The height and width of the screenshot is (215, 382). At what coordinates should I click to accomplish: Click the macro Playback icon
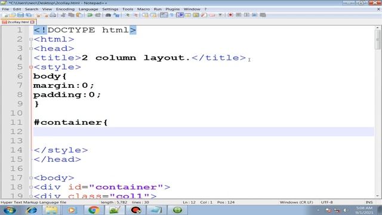click(247, 15)
